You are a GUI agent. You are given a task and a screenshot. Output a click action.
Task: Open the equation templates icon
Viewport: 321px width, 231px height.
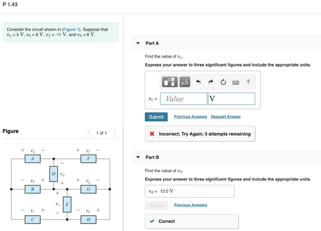coord(169,82)
